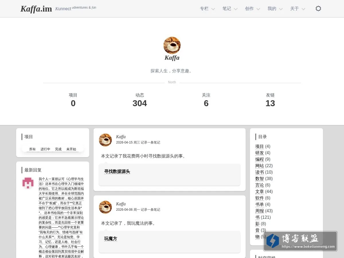Open the 读书 (10) category
This screenshot has width=344, height=258.
coord(259,172)
